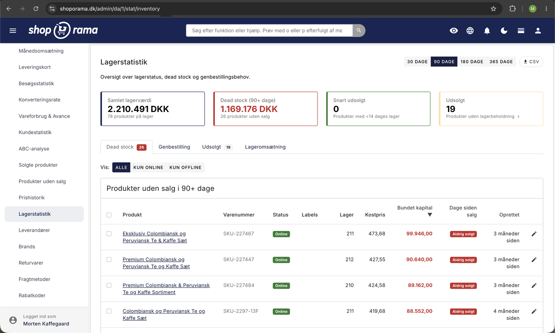This screenshot has height=333, width=555.
Task: Focus the function search field
Action: (x=269, y=30)
